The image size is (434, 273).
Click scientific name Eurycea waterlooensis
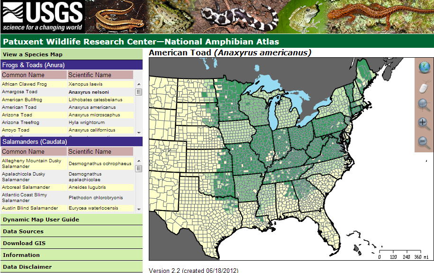[x=93, y=208]
